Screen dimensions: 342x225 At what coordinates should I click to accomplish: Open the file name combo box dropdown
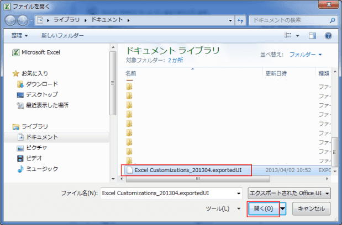tap(239, 194)
